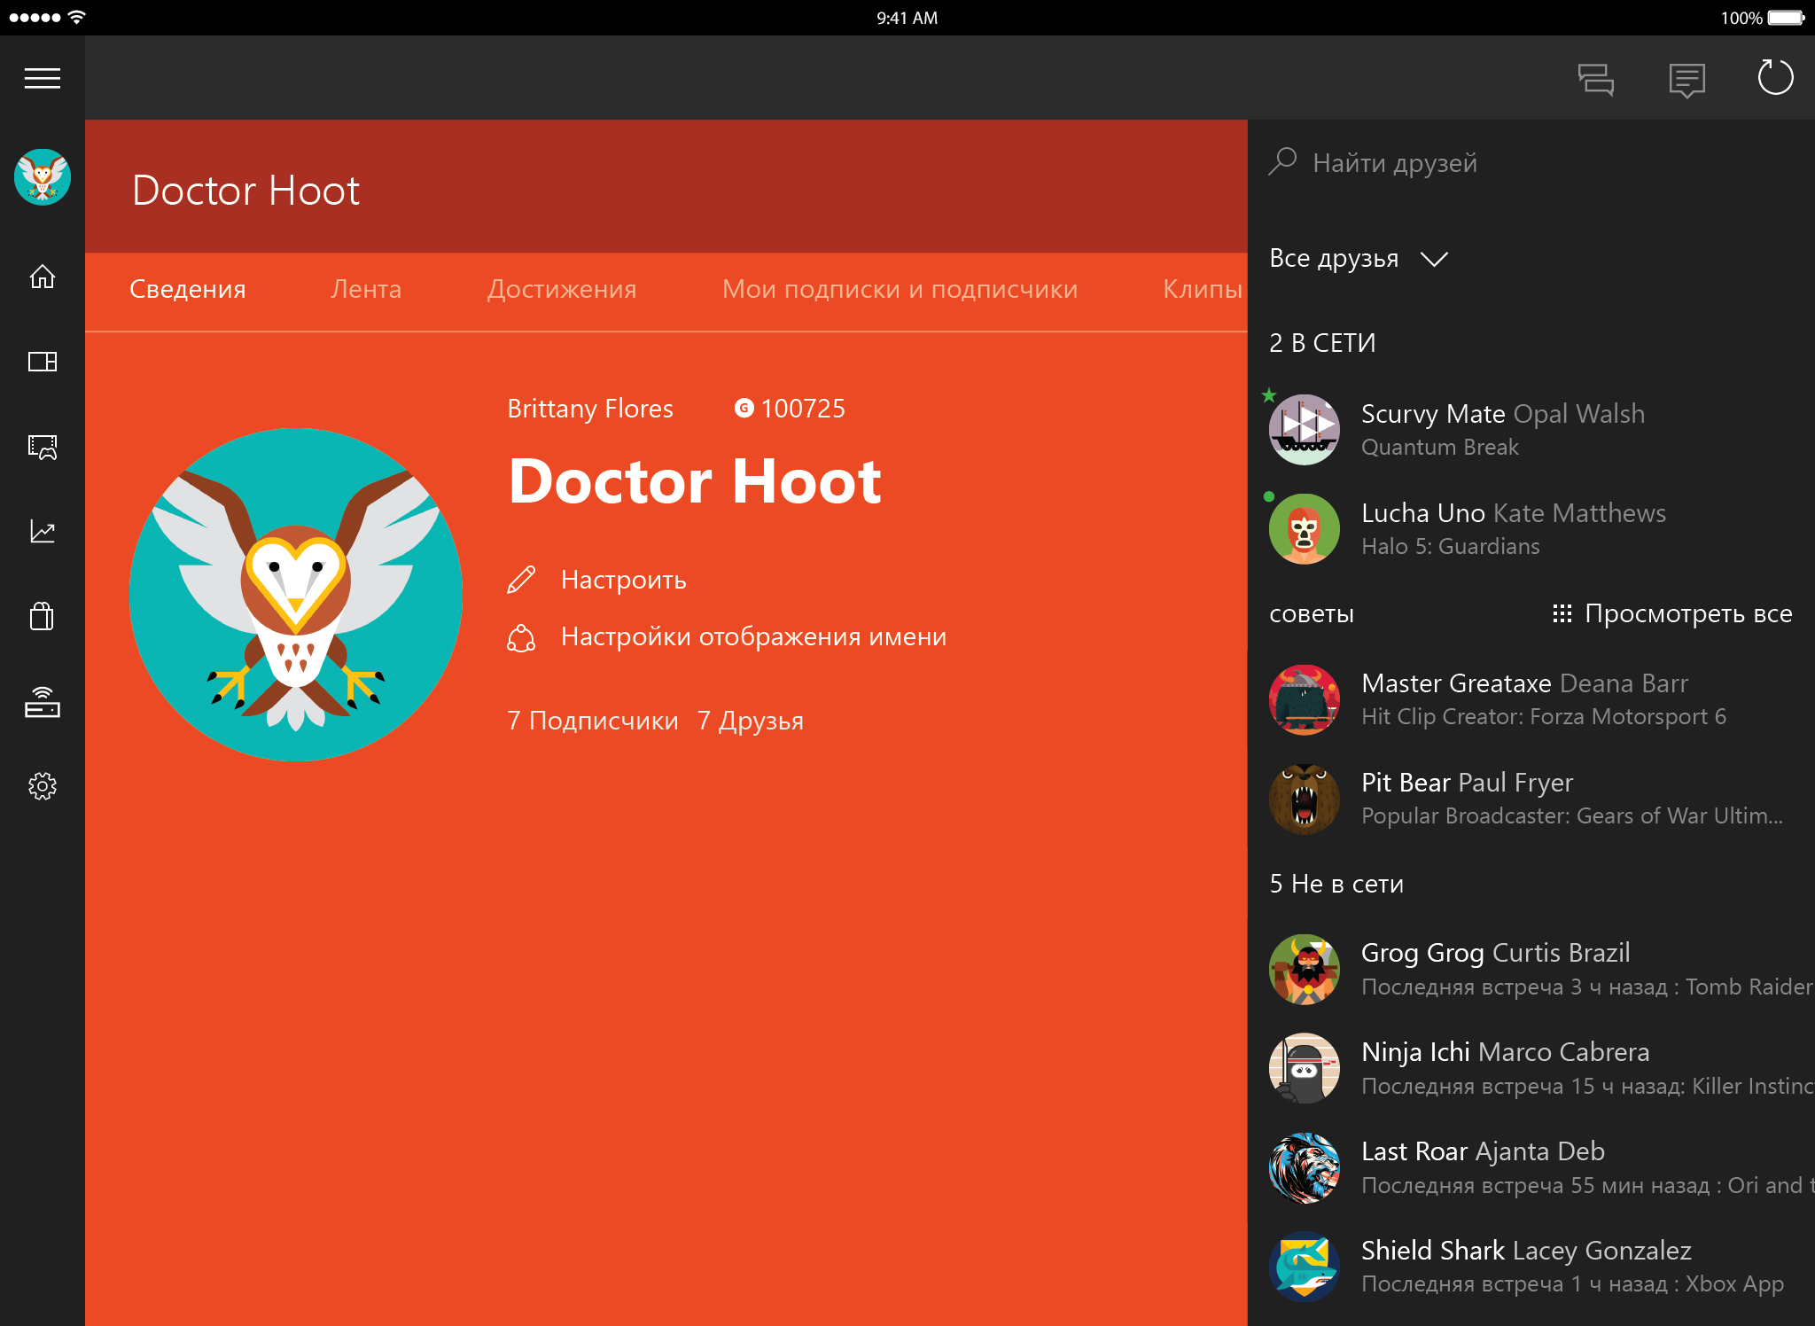Image resolution: width=1815 pixels, height=1326 pixels.
Task: Open the messages icon in header
Action: (1686, 80)
